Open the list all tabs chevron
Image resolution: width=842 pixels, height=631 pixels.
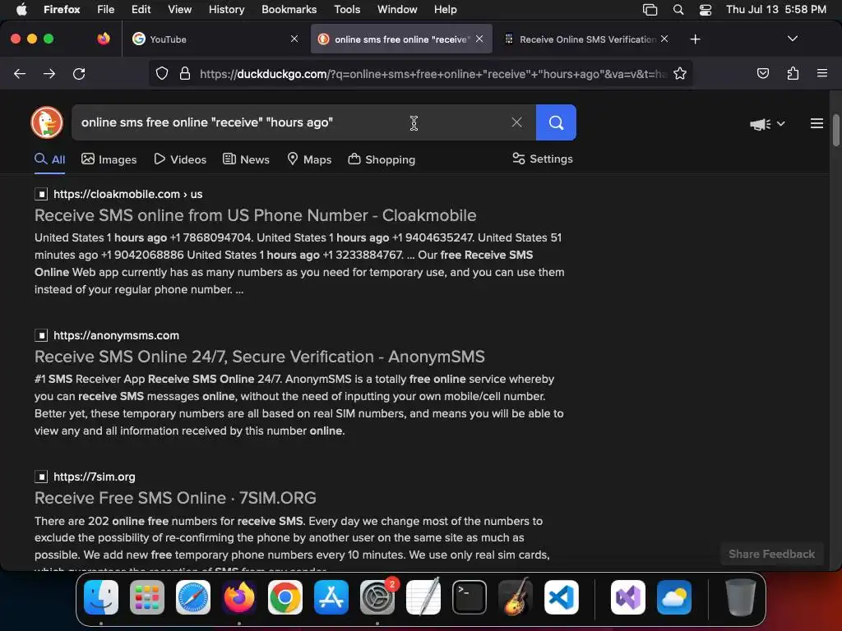click(792, 39)
